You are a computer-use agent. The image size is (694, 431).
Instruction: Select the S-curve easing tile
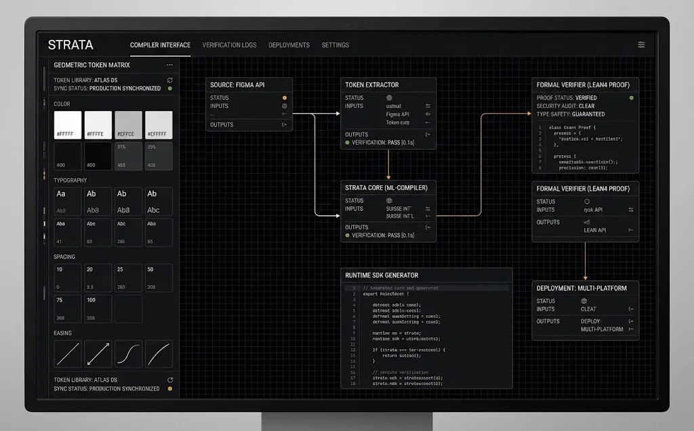click(x=128, y=354)
